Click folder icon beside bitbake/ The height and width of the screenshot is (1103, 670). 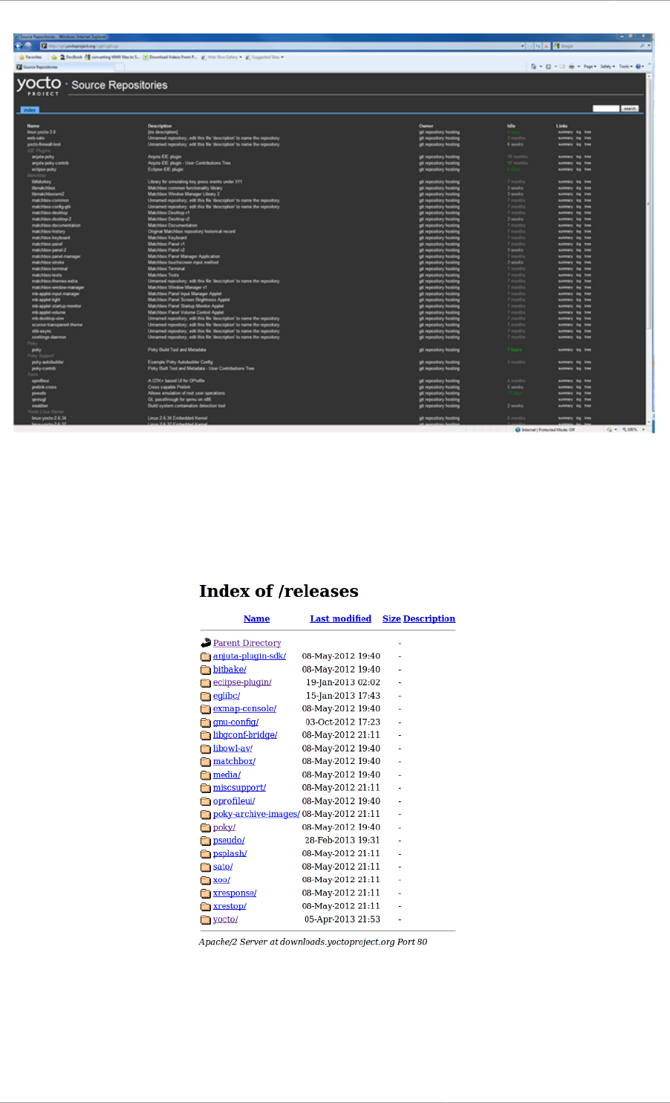tap(206, 670)
